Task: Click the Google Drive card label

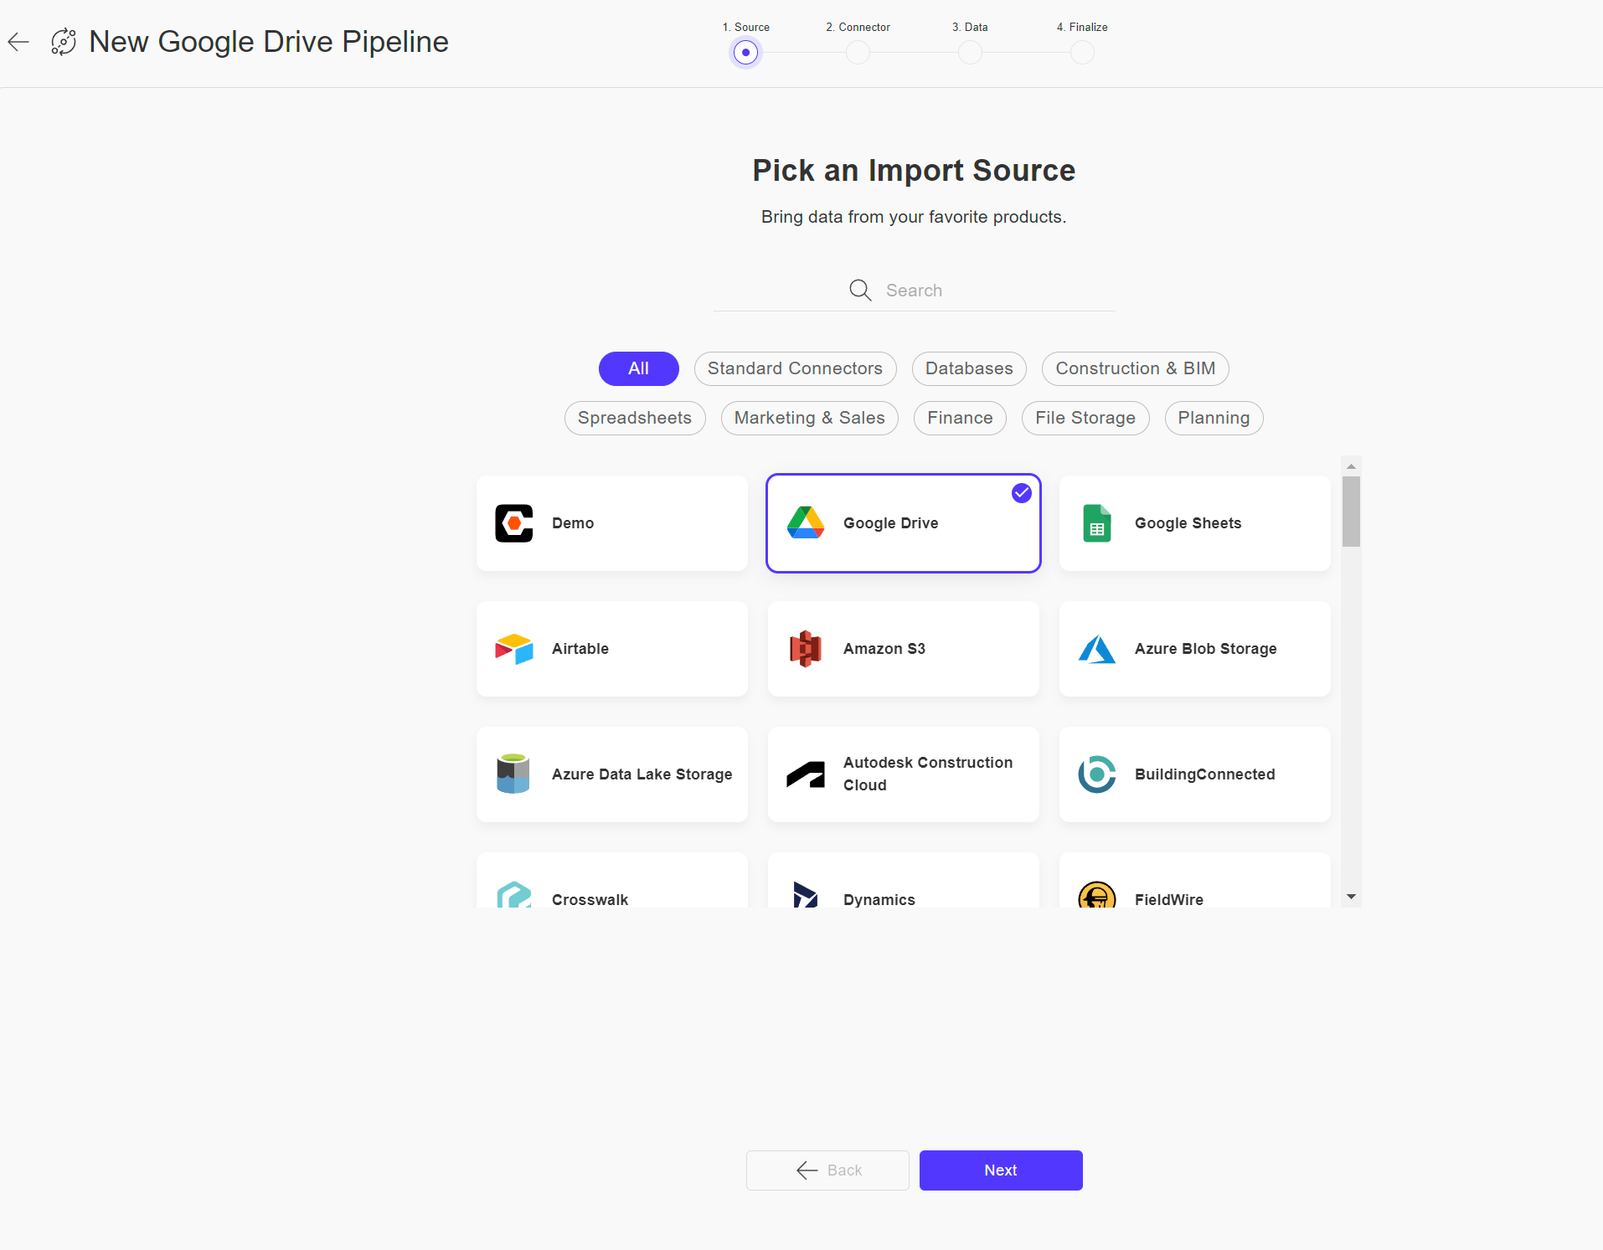Action: [890, 523]
